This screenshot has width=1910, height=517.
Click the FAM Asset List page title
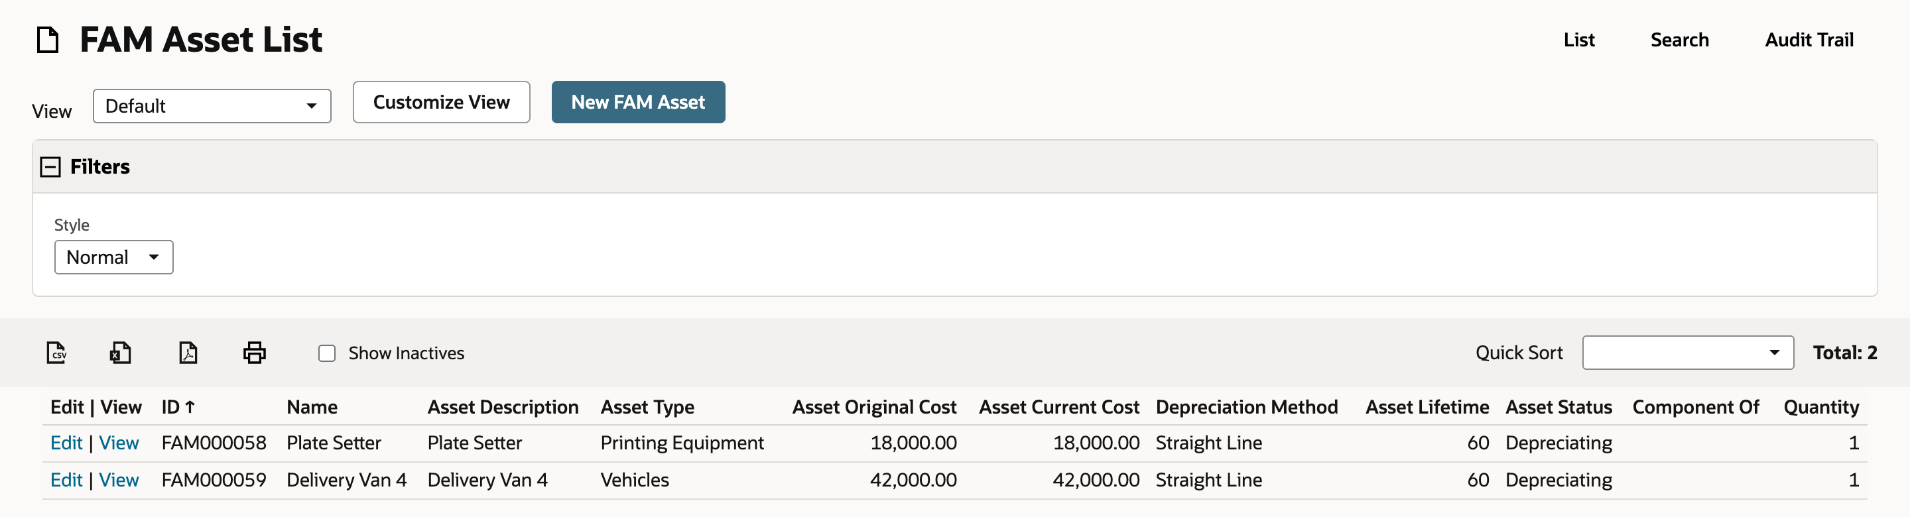[x=201, y=40]
